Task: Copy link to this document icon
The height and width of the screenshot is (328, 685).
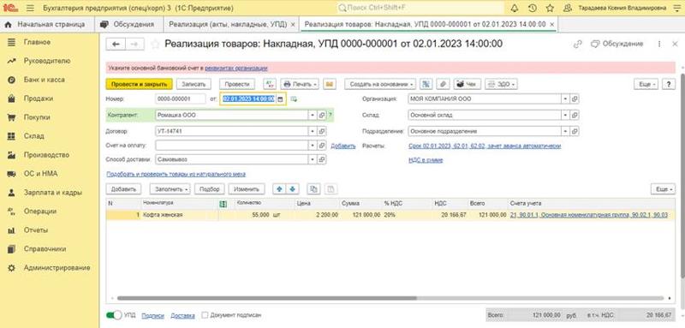Action: (x=578, y=45)
